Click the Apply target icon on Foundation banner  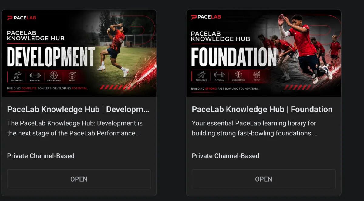257,75
